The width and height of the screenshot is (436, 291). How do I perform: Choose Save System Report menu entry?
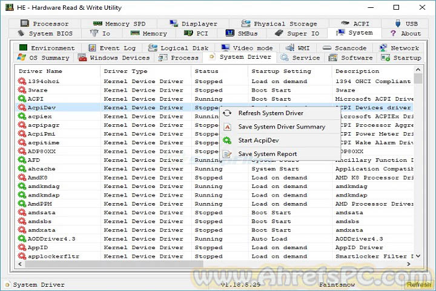pos(280,154)
